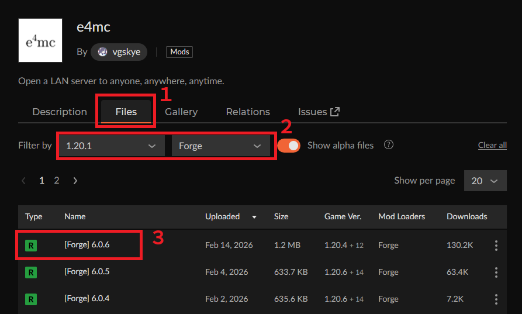This screenshot has height=314, width=522.
Task: Open the 1.20.1 game version dropdown
Action: (110, 146)
